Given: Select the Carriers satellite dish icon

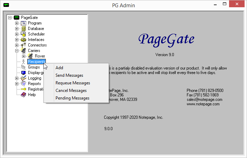Looking at the screenshot, I should click(23, 51).
